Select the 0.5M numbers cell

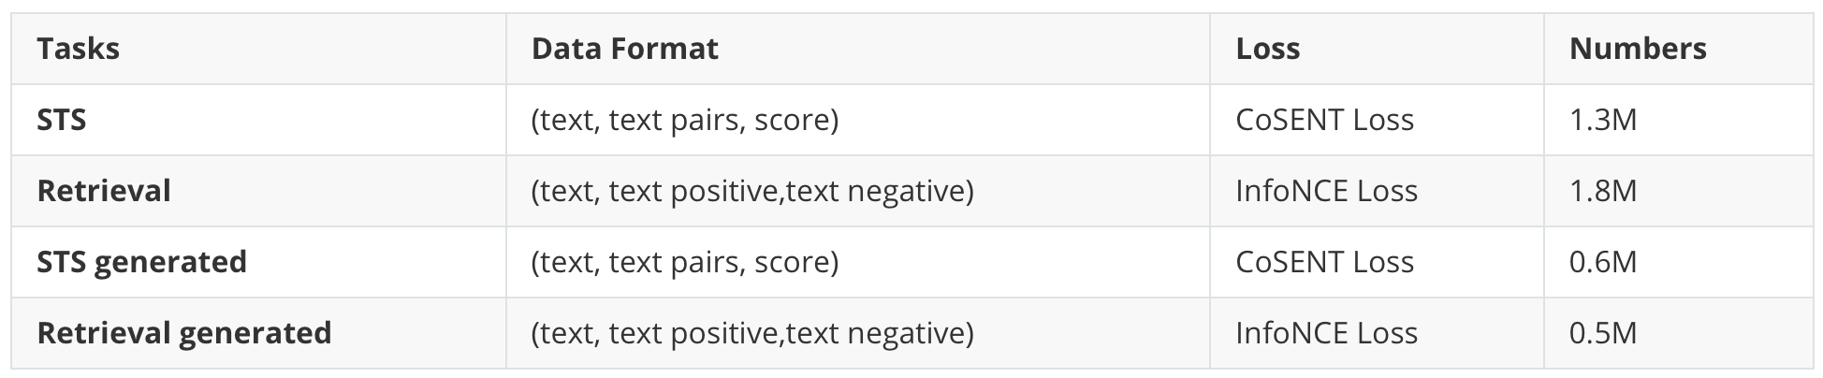tap(1602, 333)
